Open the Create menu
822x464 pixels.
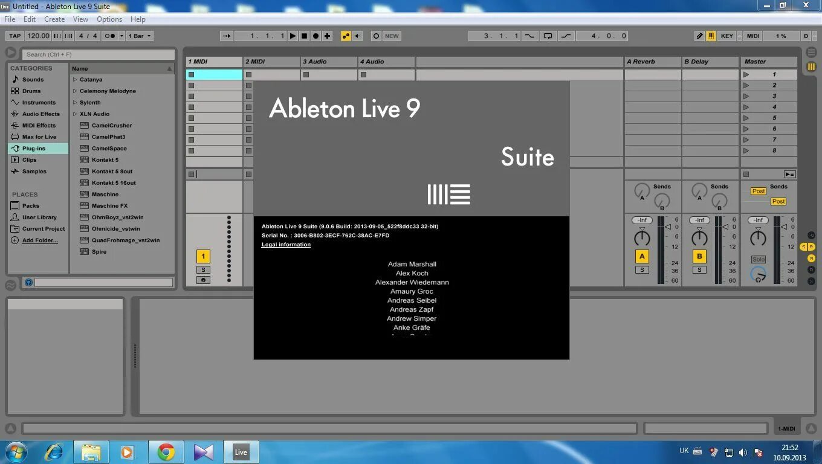click(54, 19)
